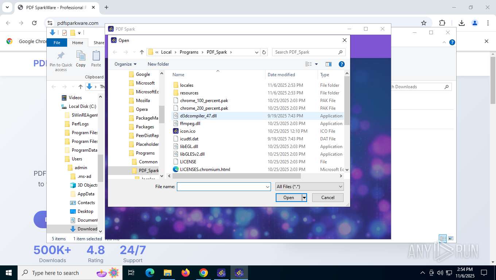
Task: Click the Search PDF_Spark box
Action: click(x=309, y=52)
